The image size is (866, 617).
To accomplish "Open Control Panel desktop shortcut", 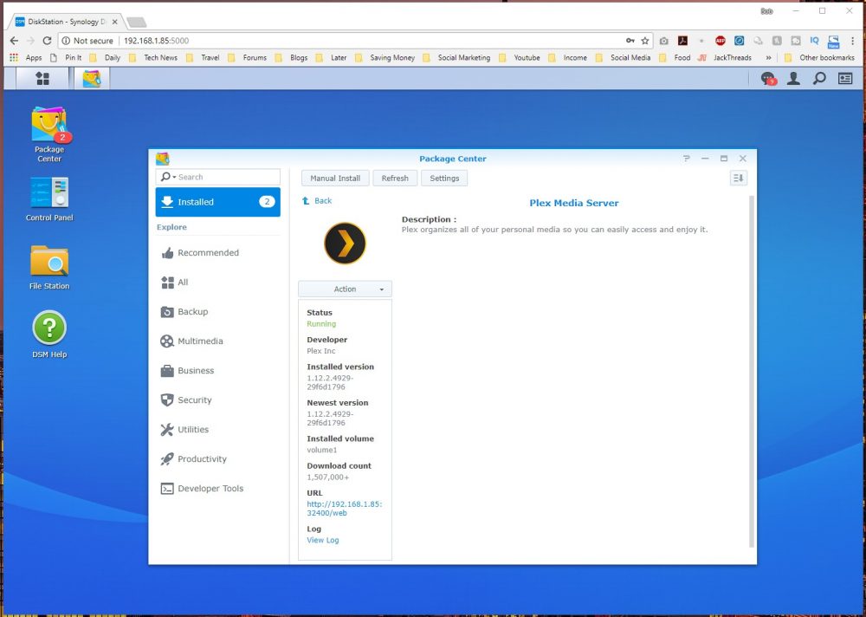I will coord(49,199).
